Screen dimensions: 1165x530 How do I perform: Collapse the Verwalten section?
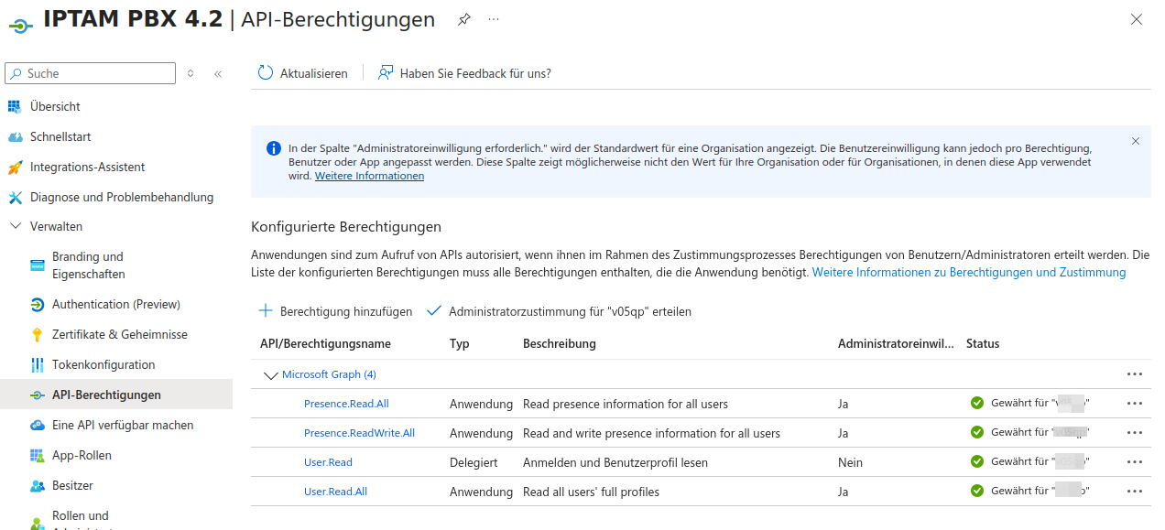tap(16, 226)
